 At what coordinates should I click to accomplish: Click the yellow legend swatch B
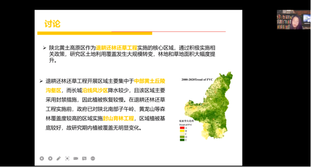182,131
